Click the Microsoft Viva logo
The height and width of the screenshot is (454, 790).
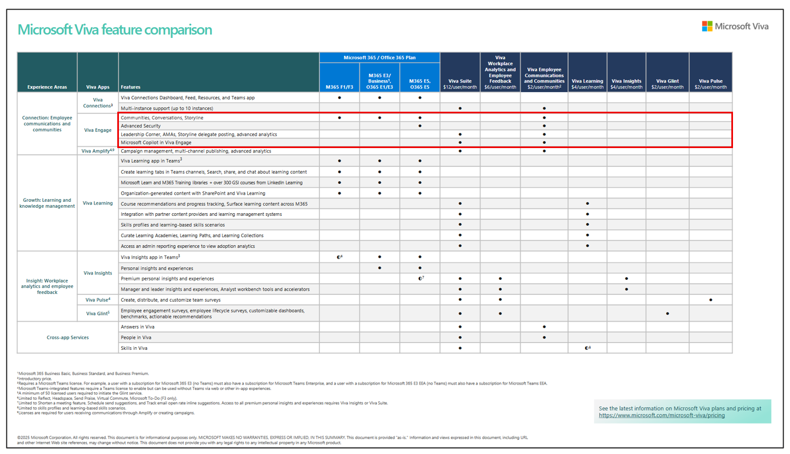click(x=735, y=27)
